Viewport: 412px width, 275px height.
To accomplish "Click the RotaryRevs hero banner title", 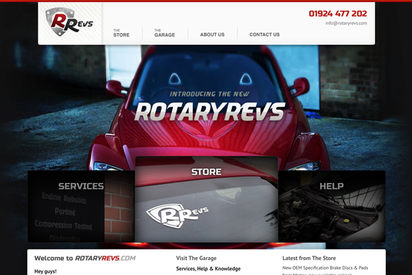I will (209, 111).
